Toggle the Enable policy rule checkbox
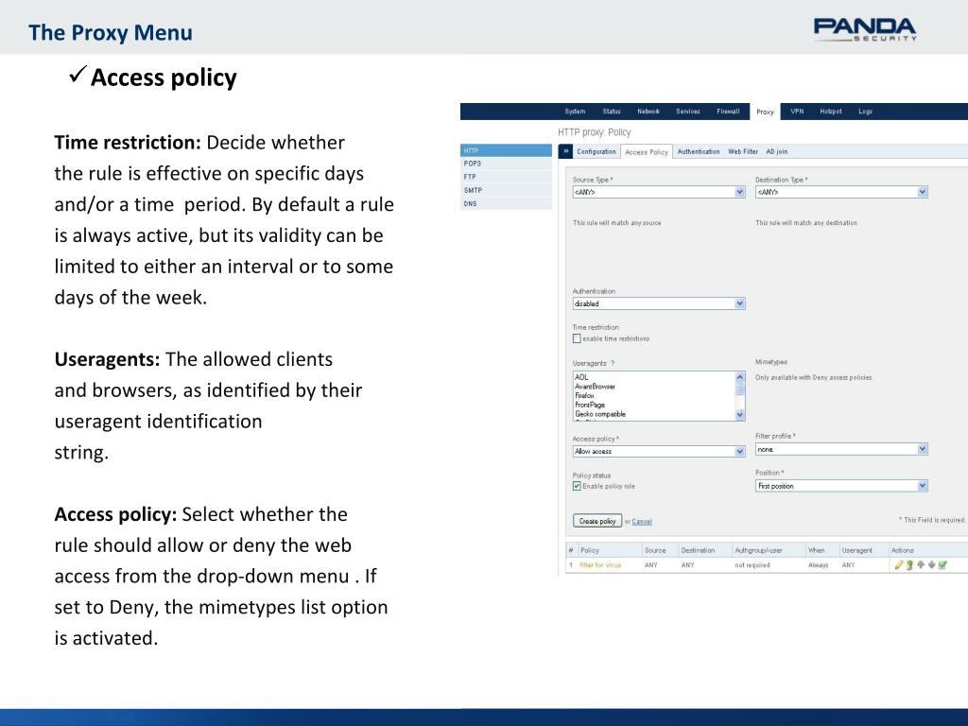The width and height of the screenshot is (968, 726). click(577, 486)
